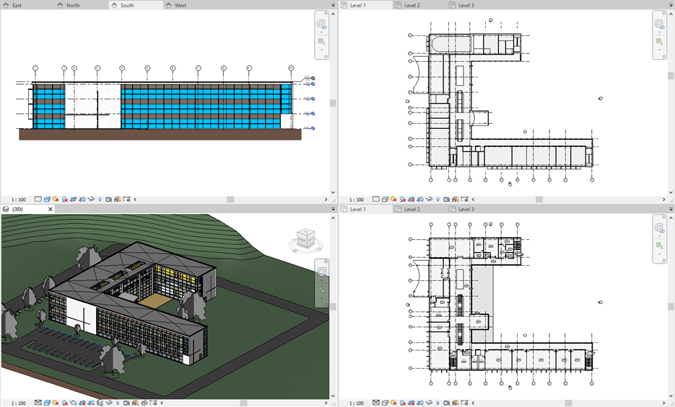The height and width of the screenshot is (407, 675).
Task: Open the Level 2 tab in the upper-right pane
Action: [x=412, y=5]
